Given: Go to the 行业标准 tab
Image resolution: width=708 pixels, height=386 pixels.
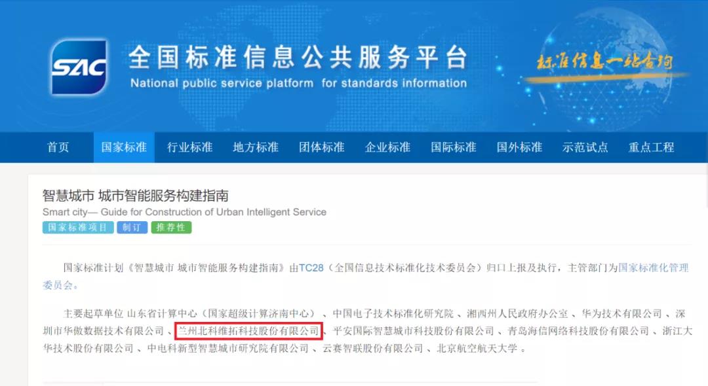Looking at the screenshot, I should [189, 147].
